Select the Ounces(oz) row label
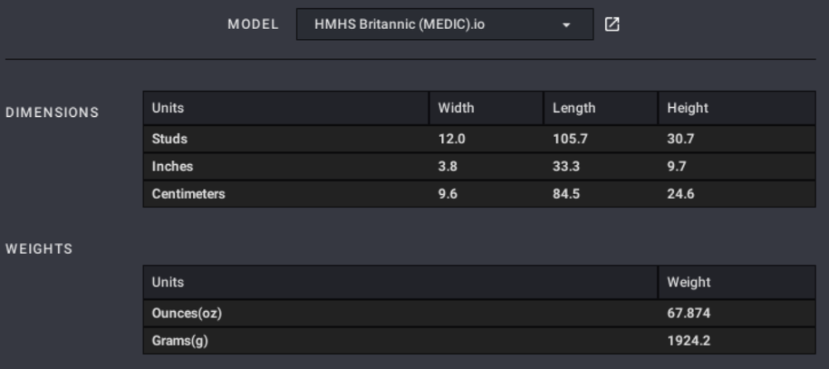Viewport: 829px width, 369px height. click(187, 313)
